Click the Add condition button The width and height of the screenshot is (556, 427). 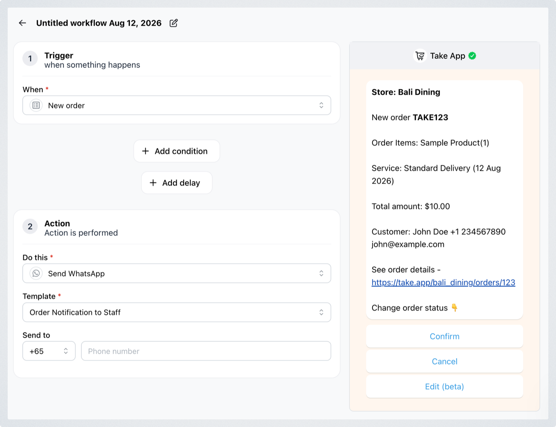click(177, 151)
